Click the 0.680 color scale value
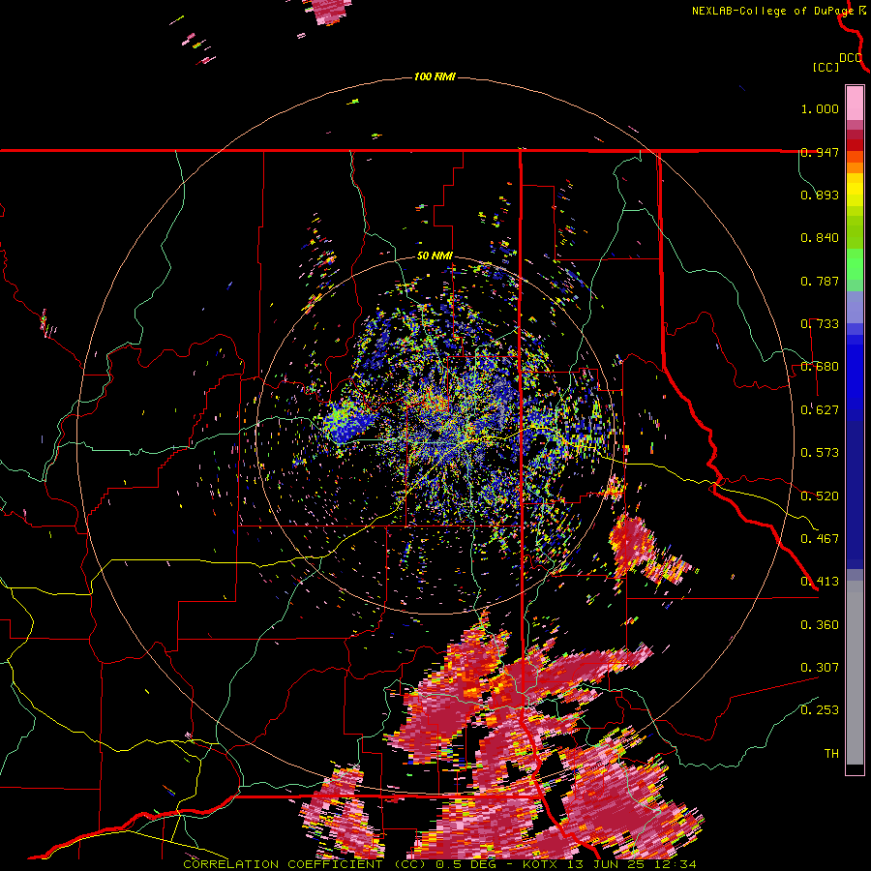 tap(820, 367)
